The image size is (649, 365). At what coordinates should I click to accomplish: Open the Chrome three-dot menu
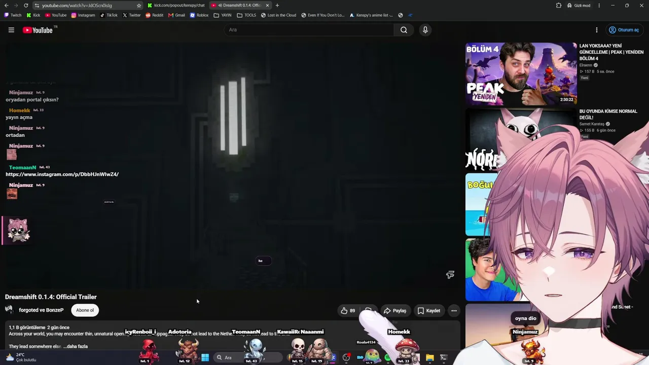[x=599, y=5]
